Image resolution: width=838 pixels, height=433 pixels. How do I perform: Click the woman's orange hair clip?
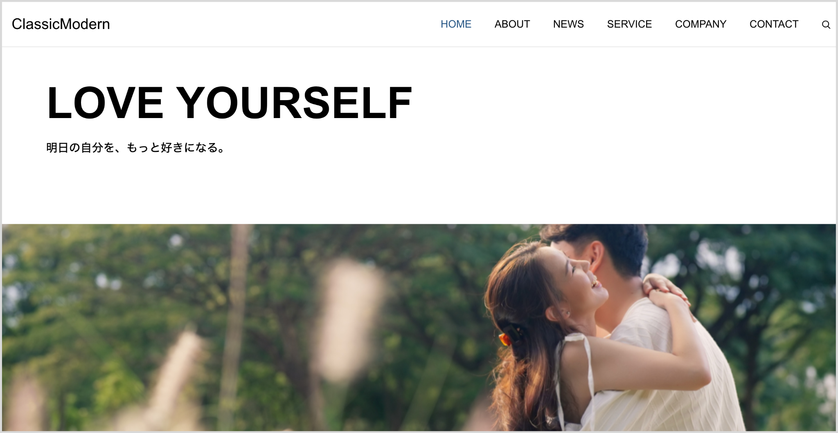coord(505,338)
